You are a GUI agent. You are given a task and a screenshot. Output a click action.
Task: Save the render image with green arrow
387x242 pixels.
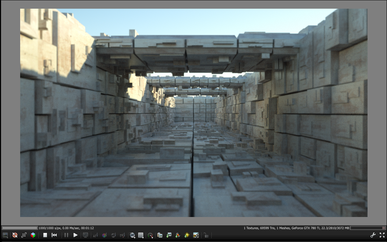[169, 235]
